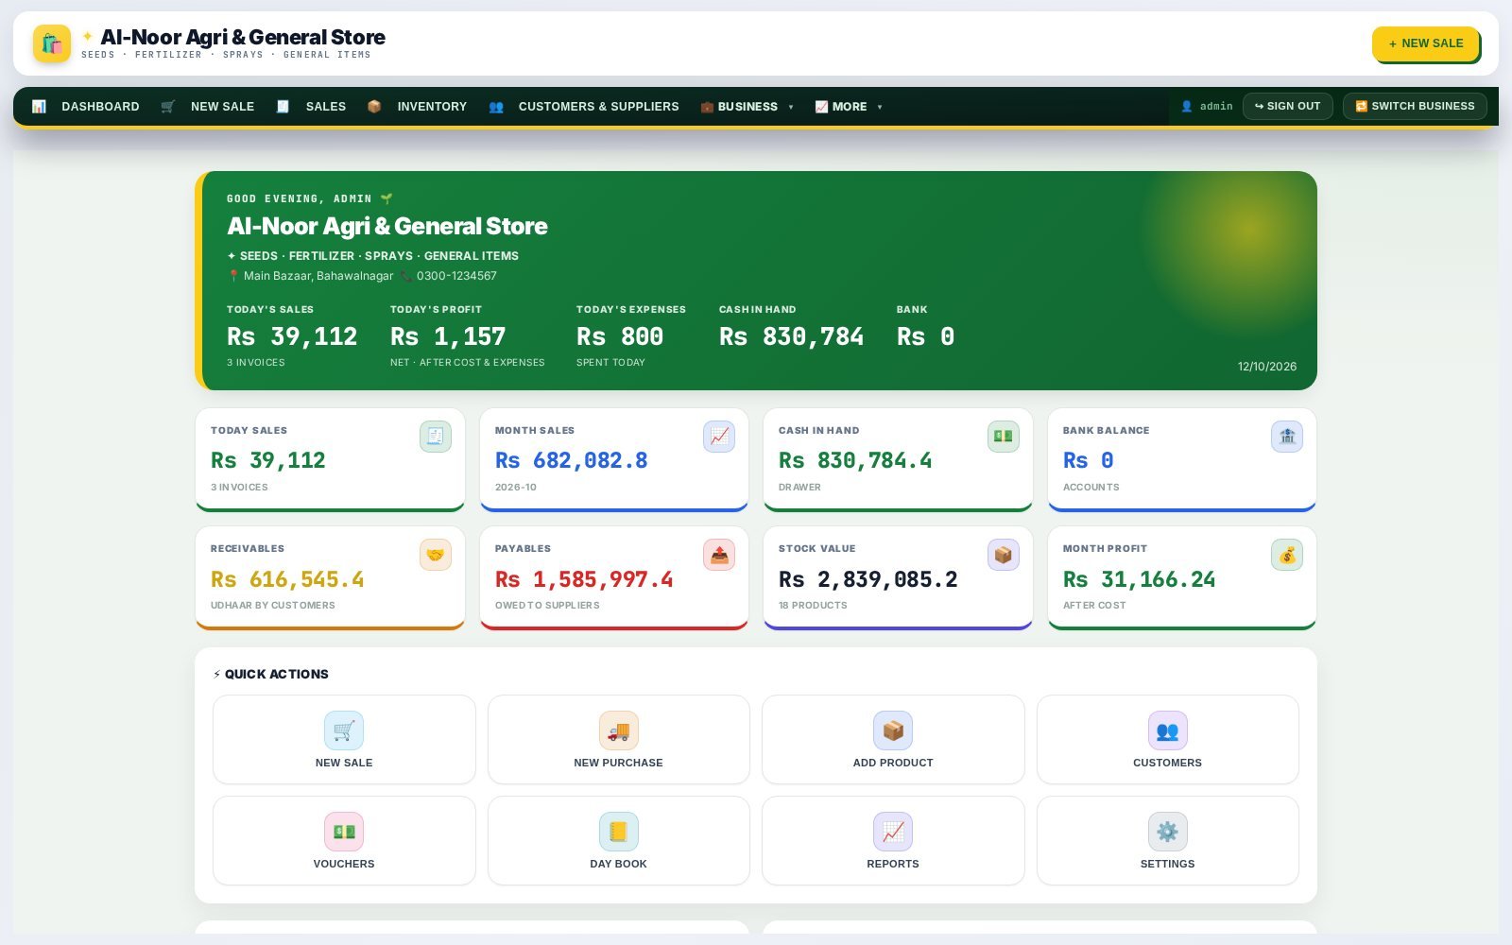Click the money bag icon on Month Profit card
The image size is (1512, 945).
[1287, 555]
